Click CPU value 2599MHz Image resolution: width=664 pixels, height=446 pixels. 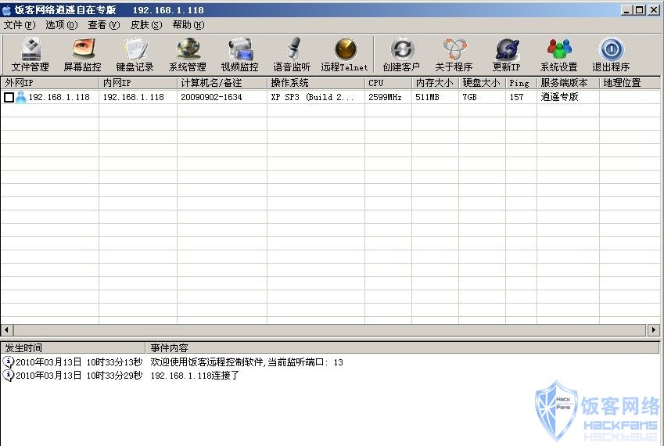click(x=385, y=97)
